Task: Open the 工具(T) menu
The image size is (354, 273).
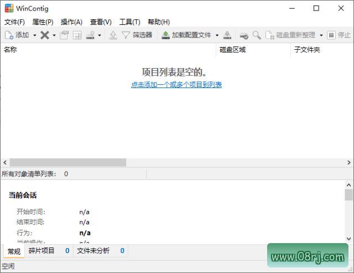Action: [x=129, y=22]
